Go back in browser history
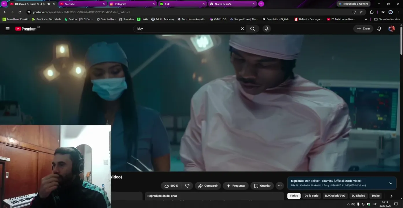This screenshot has width=403, height=208. tap(5, 12)
